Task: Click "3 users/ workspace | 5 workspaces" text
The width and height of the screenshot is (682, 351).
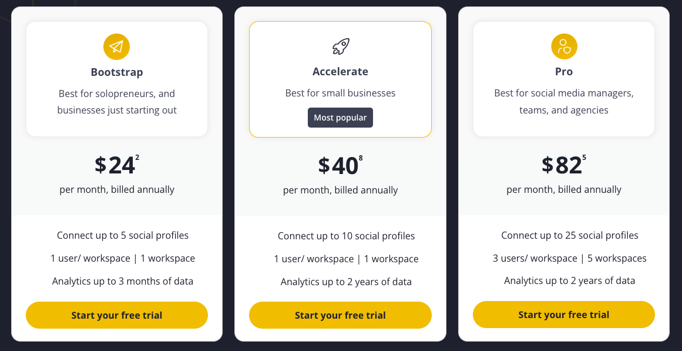Action: 569,258
